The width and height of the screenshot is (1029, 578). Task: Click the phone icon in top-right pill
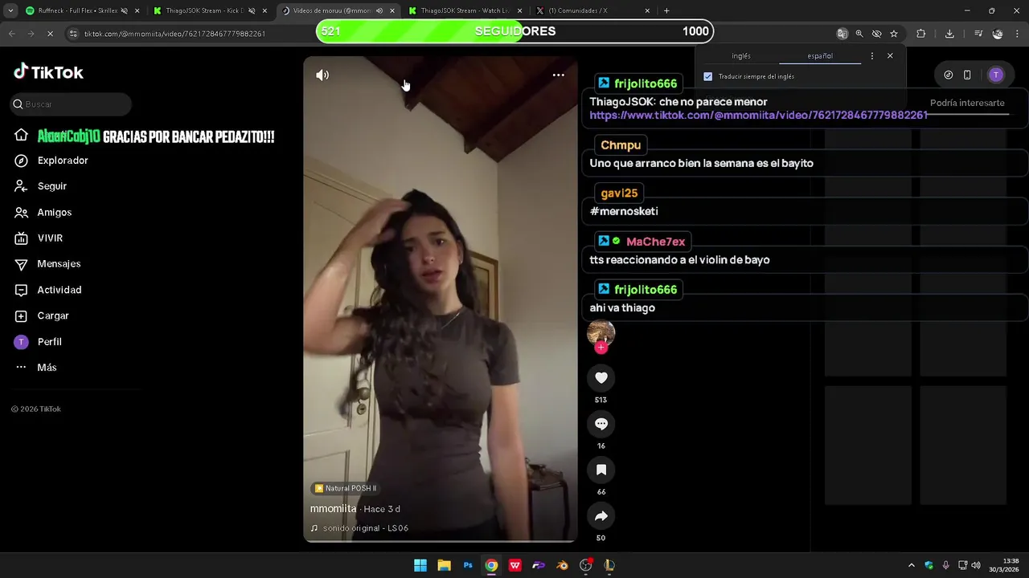click(967, 75)
